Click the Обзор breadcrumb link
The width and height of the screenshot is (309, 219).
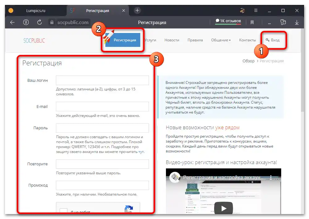pos(248,61)
